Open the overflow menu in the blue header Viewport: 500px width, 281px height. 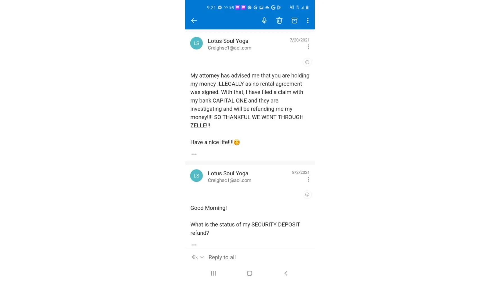pos(308,21)
